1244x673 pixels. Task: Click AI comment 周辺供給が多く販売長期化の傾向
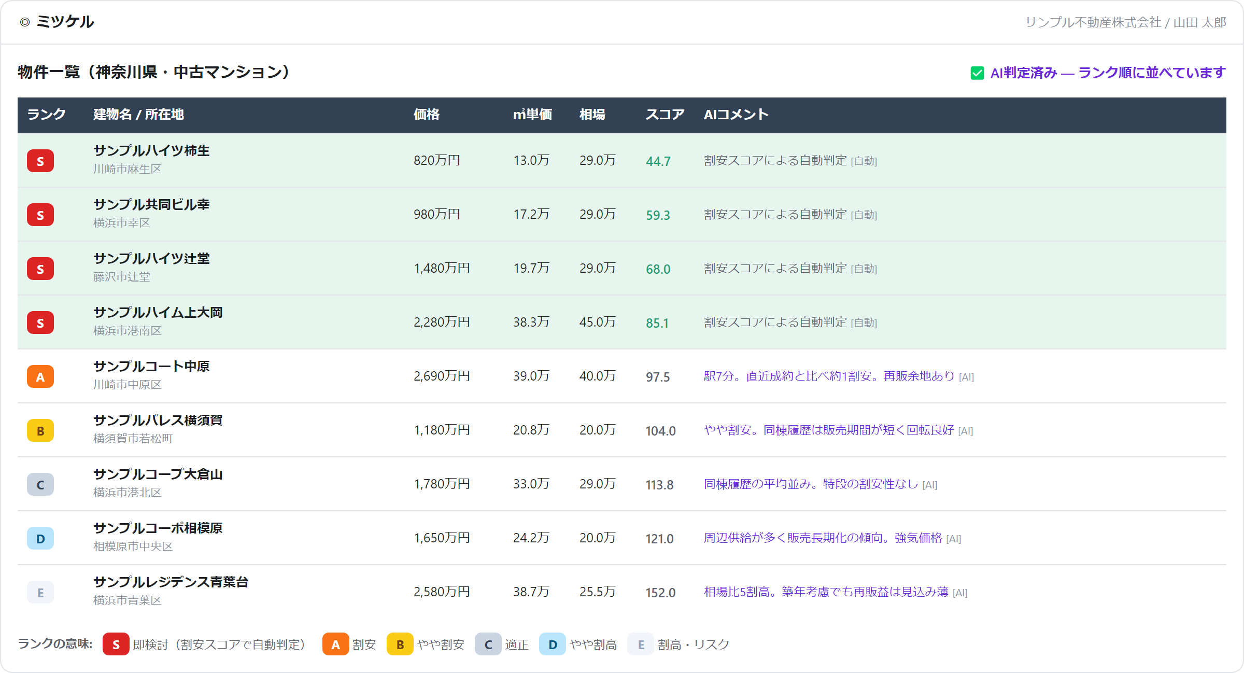point(823,538)
